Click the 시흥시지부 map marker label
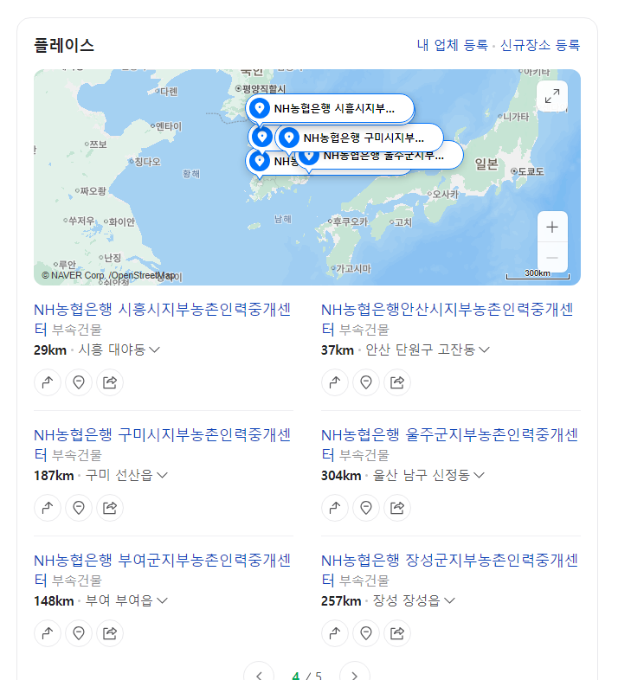The width and height of the screenshot is (631, 680). 330,108
